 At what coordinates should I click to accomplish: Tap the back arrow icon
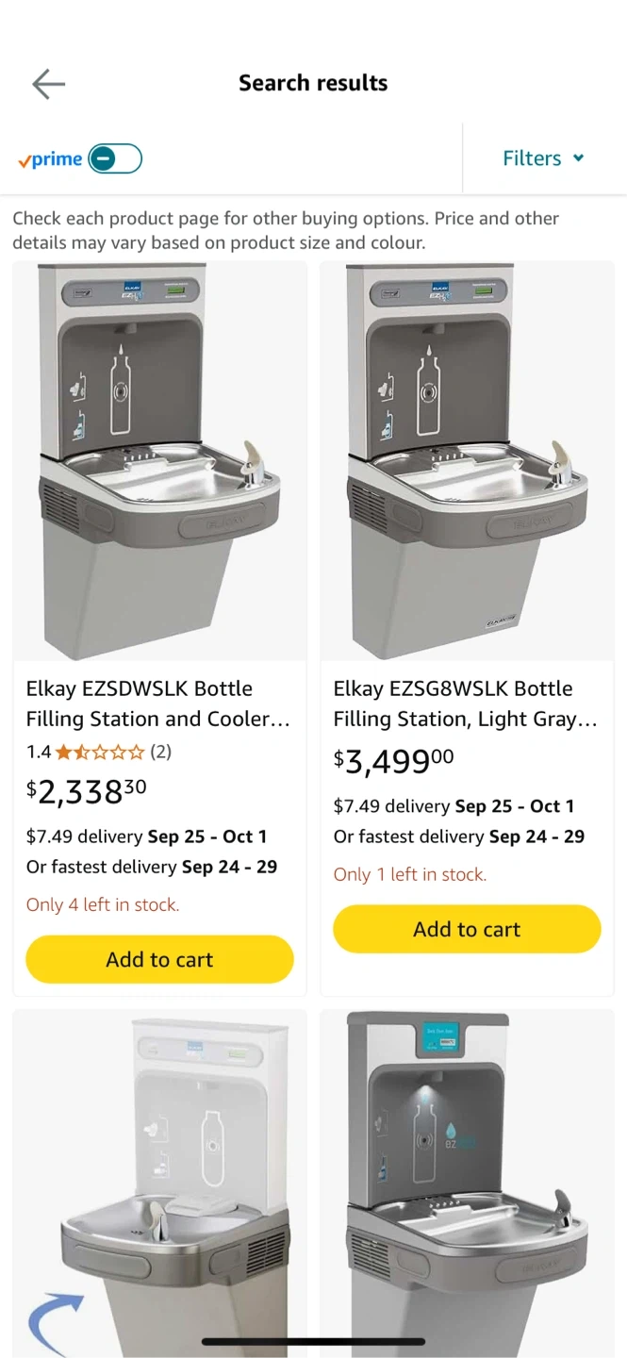48,84
